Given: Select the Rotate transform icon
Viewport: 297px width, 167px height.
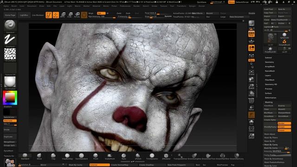Looking at the screenshot, I should coord(77,15).
